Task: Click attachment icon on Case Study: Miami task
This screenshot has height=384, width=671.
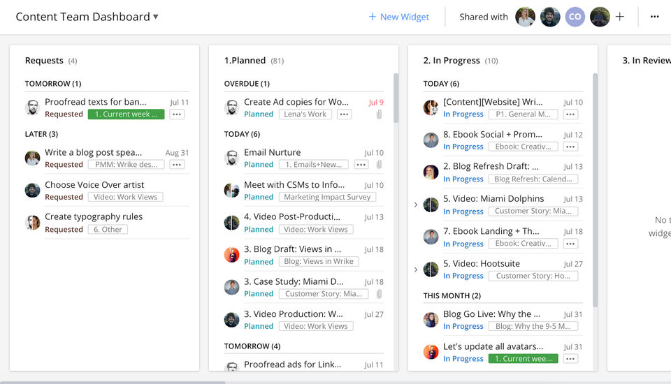Action: click(x=379, y=294)
